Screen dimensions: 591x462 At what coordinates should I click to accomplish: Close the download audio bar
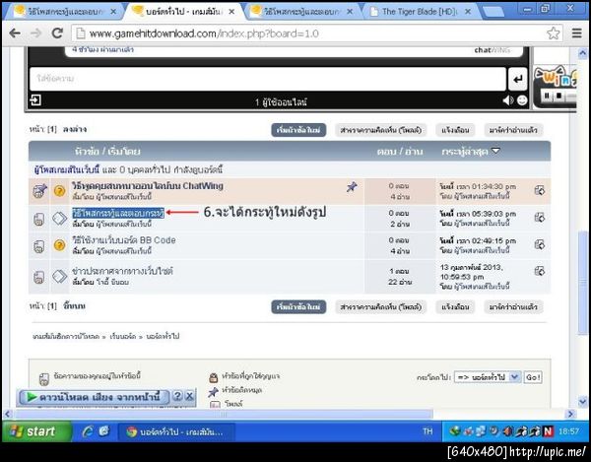[x=189, y=396]
